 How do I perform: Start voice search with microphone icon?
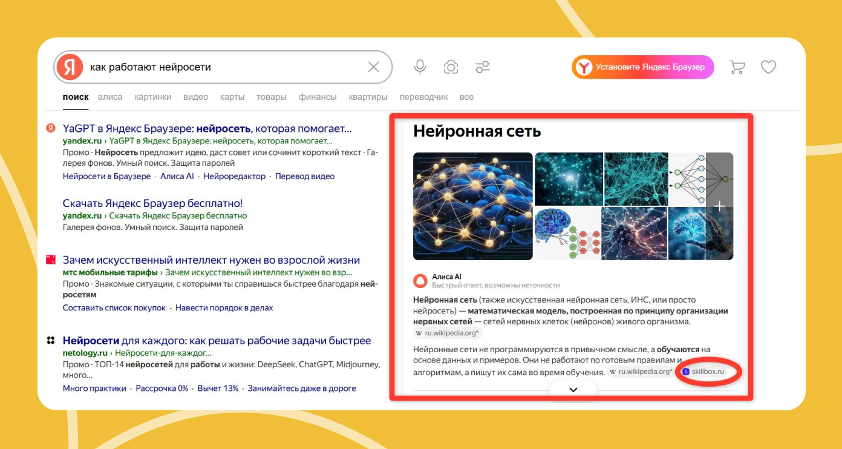pos(420,67)
